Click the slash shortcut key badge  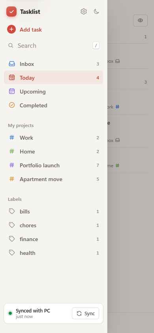(96, 45)
